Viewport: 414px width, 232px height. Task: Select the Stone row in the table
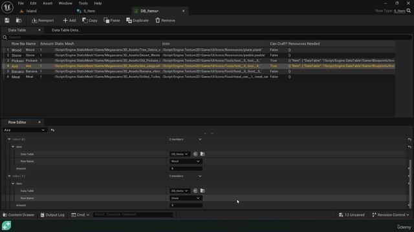199,55
